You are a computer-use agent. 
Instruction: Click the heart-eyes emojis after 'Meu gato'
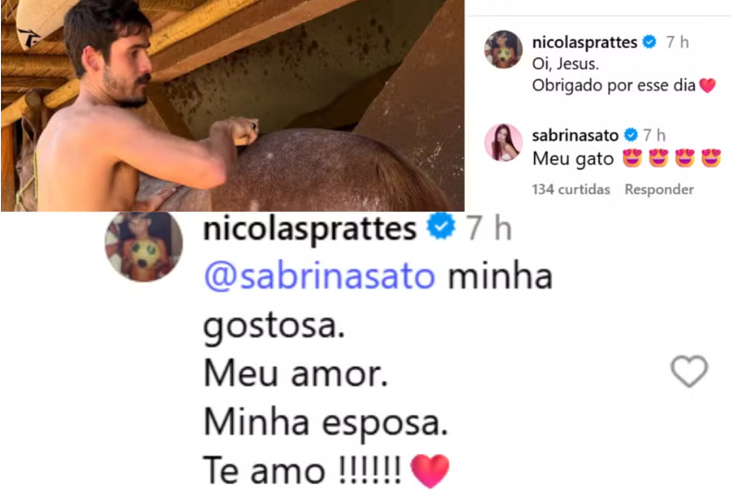coord(672,158)
